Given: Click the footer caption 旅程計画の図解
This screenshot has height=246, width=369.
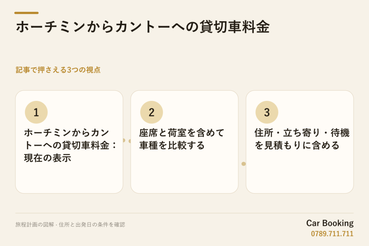Looking at the screenshot, I should pos(35,225).
